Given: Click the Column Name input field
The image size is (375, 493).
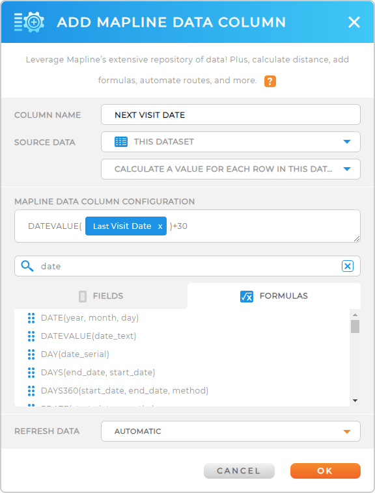Looking at the screenshot, I should click(230, 114).
